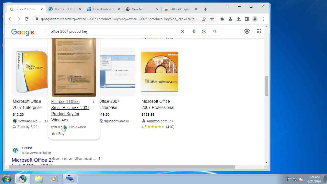
Task: Open the Google apps grid
Action: click(259, 31)
